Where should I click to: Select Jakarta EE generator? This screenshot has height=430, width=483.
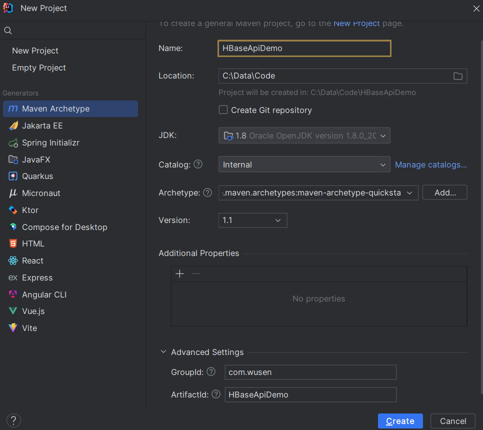[x=42, y=125]
